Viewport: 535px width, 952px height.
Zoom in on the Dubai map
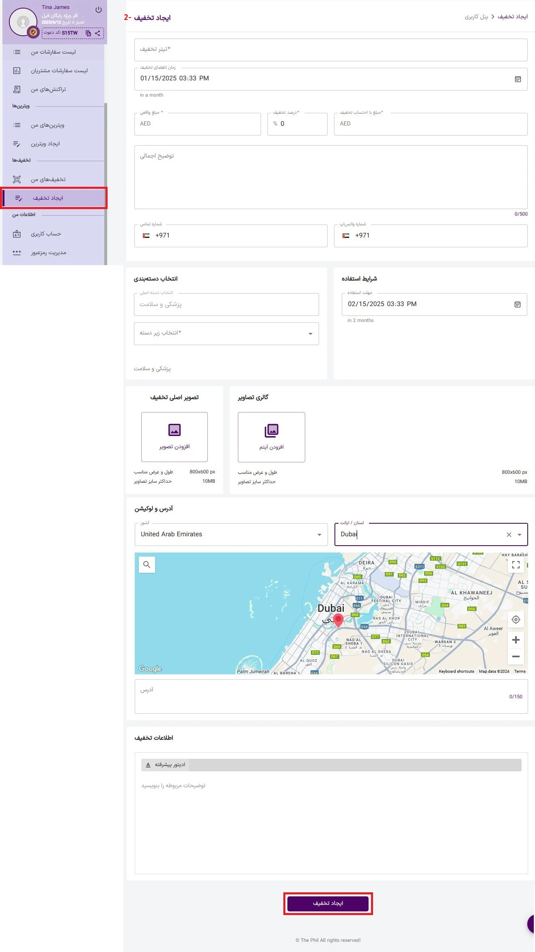516,640
